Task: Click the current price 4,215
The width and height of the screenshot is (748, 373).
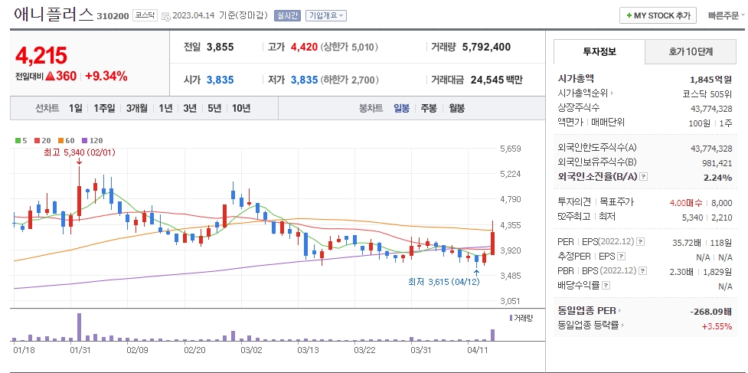Action: click(41, 56)
